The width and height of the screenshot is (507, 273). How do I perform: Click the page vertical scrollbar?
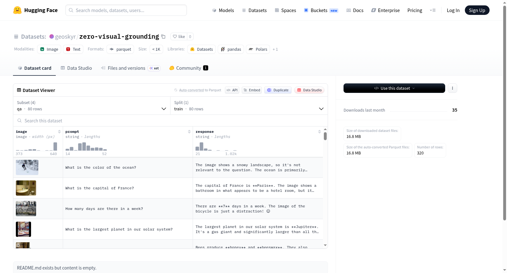tap(505, 113)
